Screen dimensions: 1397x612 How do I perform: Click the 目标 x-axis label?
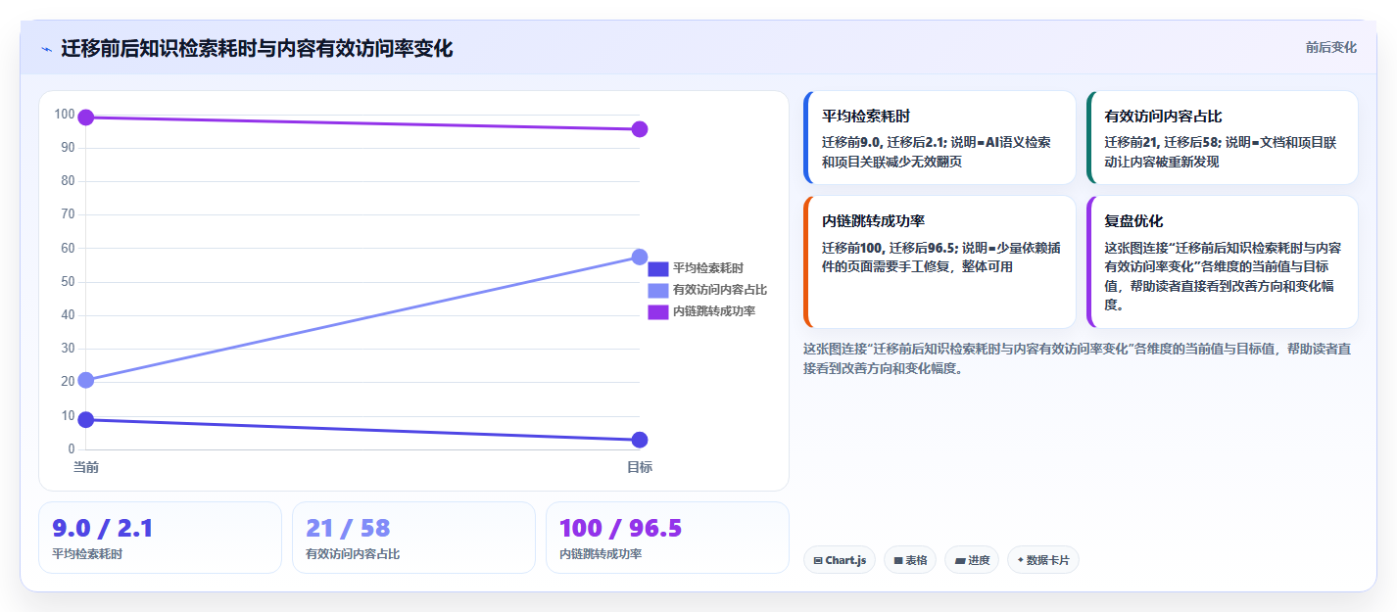click(640, 468)
